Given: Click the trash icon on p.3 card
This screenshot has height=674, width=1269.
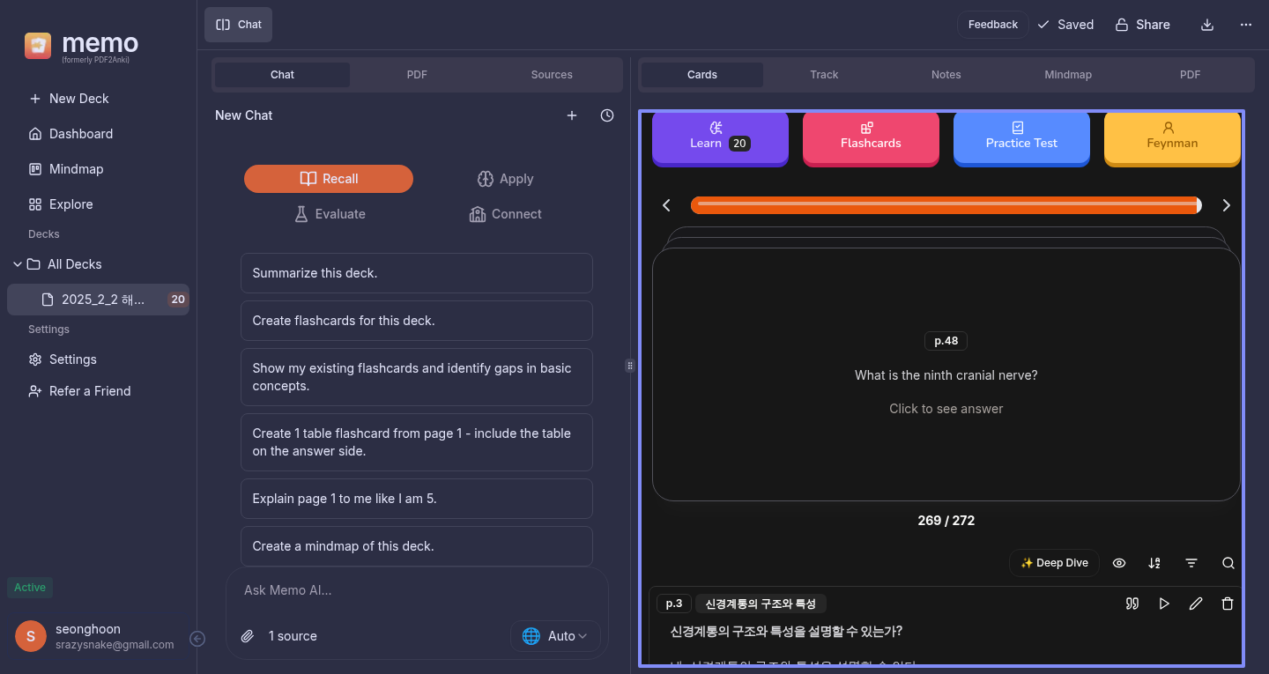Looking at the screenshot, I should tap(1227, 604).
